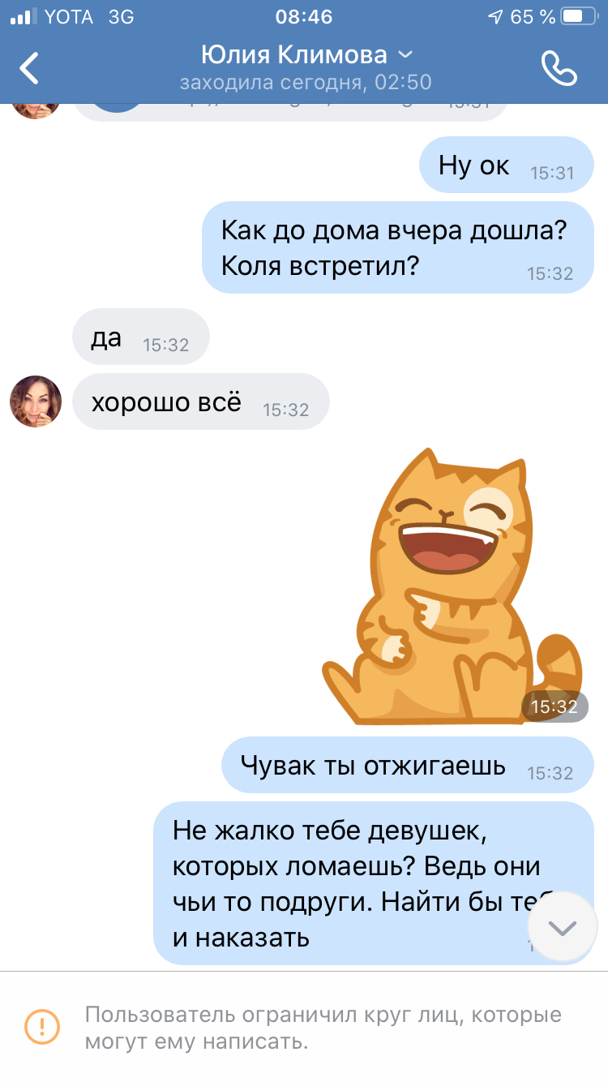Tap the location arrow in status bar

[x=495, y=16]
